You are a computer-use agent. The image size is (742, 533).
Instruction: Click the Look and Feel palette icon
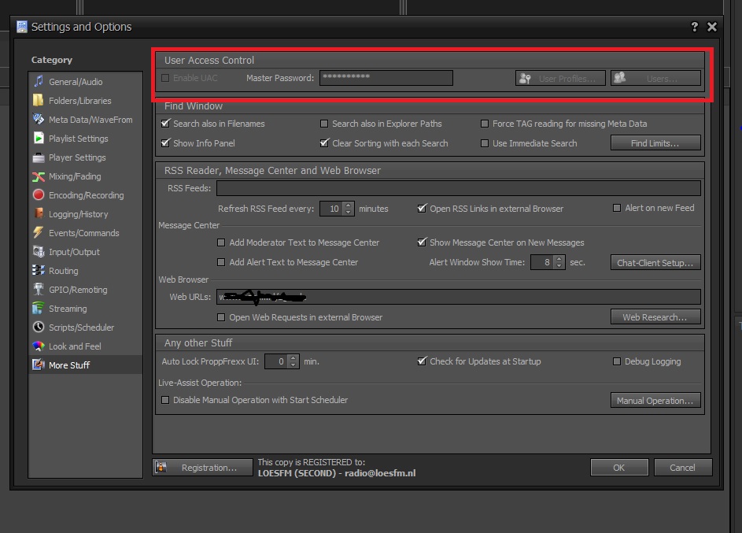click(39, 346)
